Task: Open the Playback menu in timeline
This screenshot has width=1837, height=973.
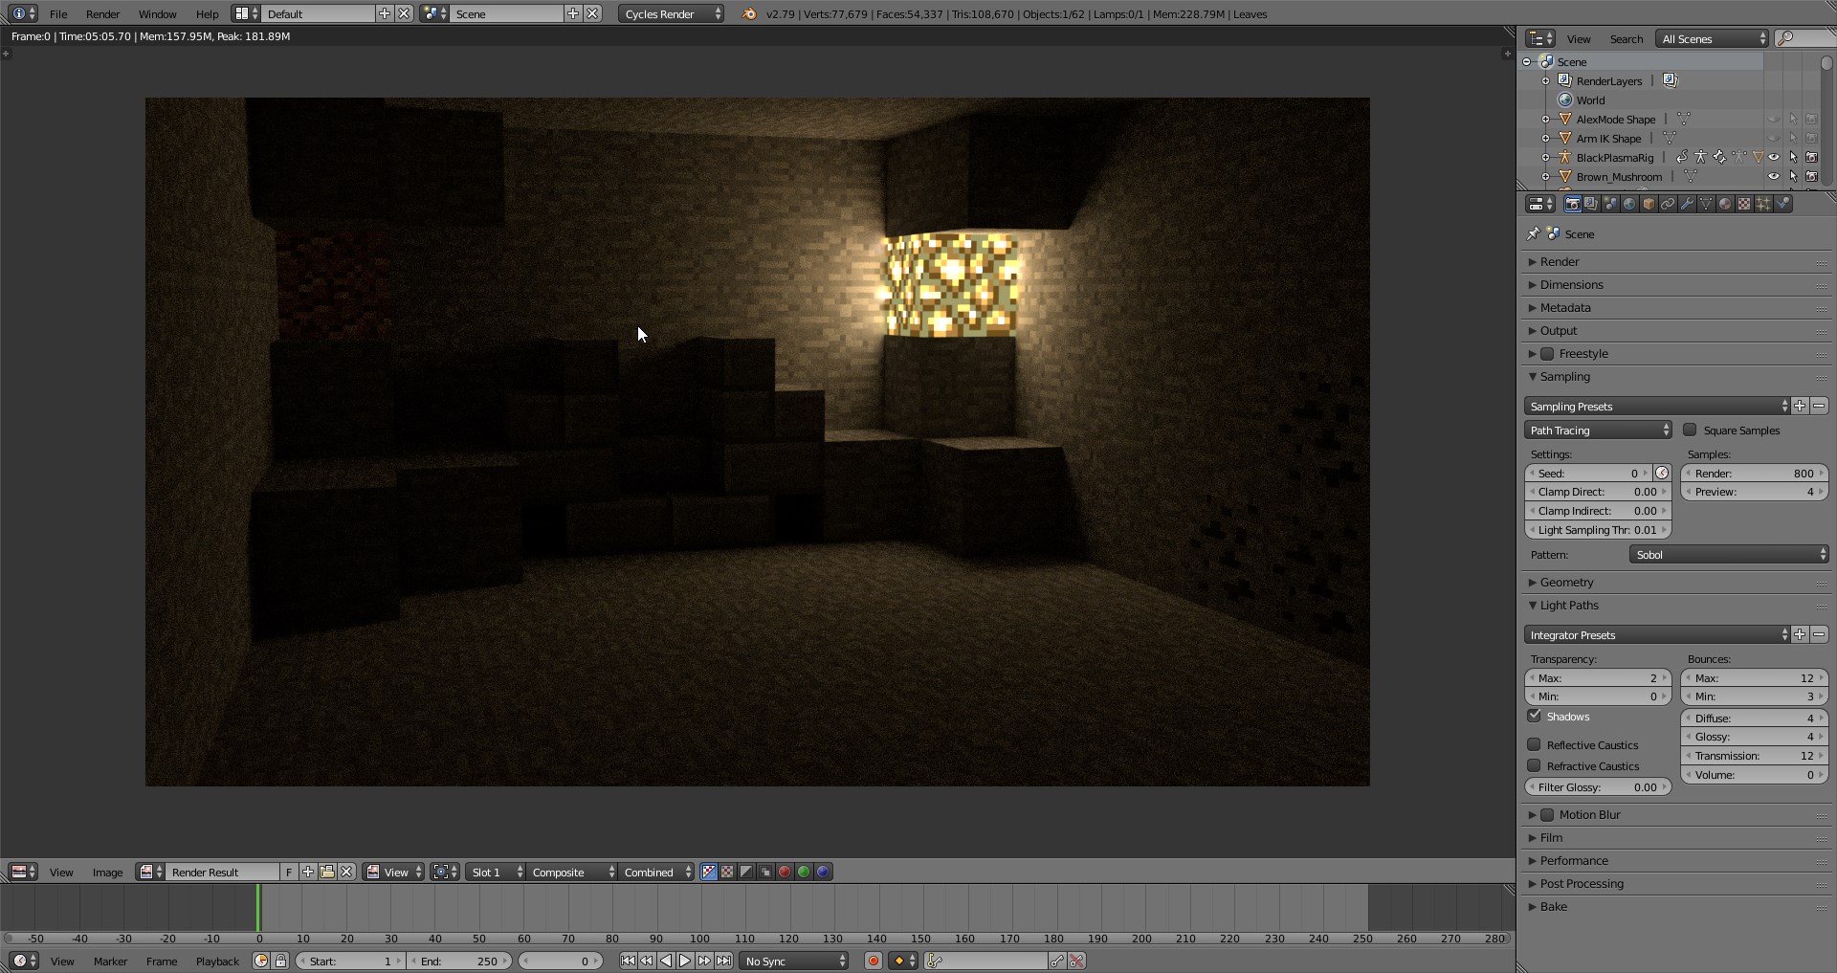Action: coord(217,961)
